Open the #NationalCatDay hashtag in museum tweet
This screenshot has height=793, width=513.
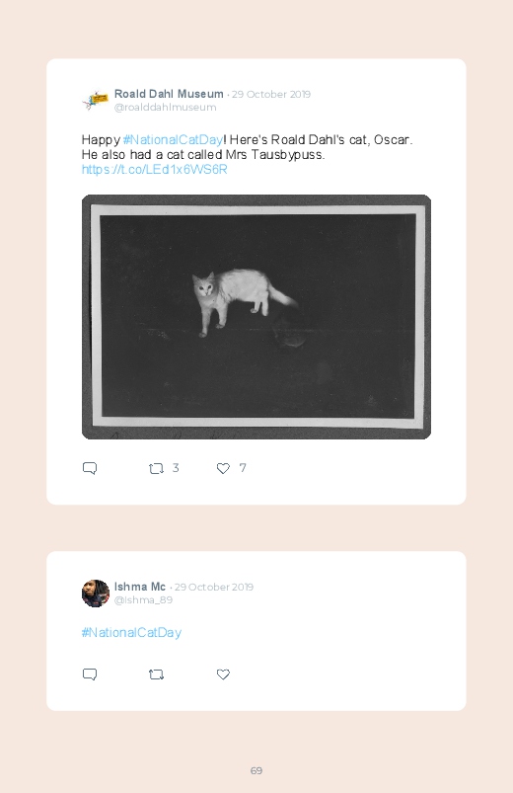pyautogui.click(x=173, y=139)
